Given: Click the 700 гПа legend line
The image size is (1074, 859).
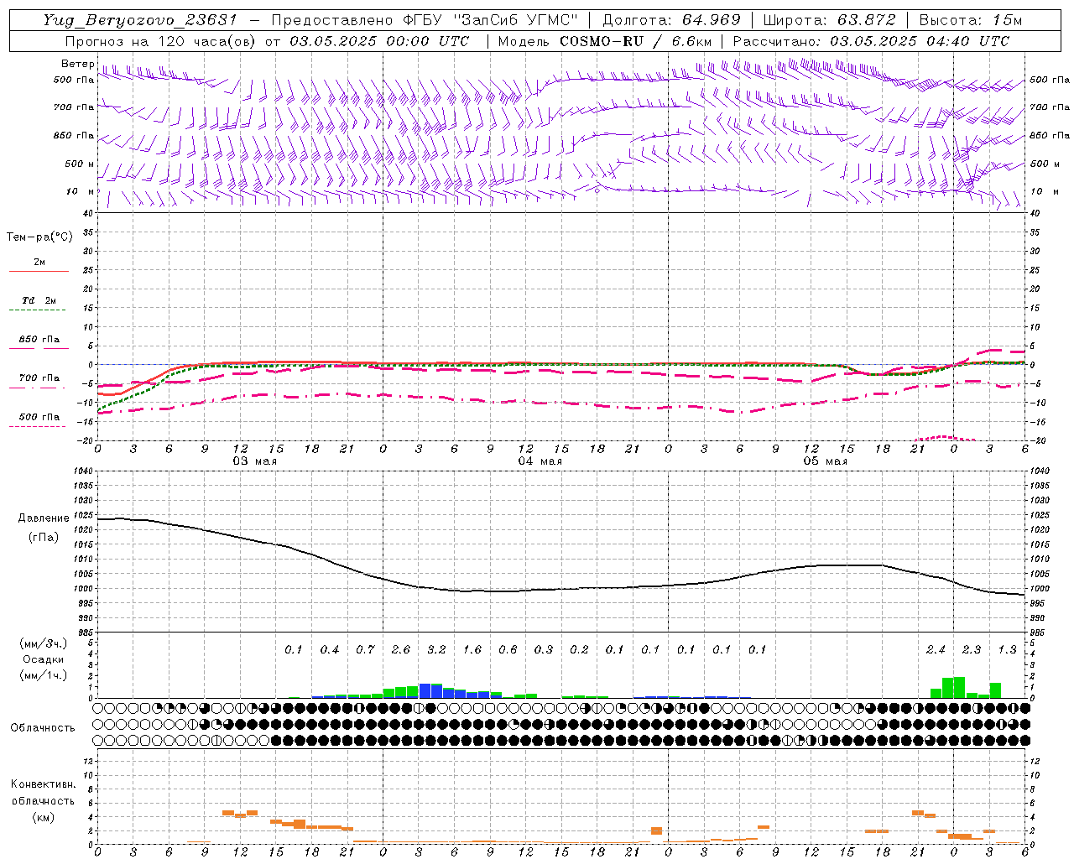Looking at the screenshot, I should coord(39,387).
